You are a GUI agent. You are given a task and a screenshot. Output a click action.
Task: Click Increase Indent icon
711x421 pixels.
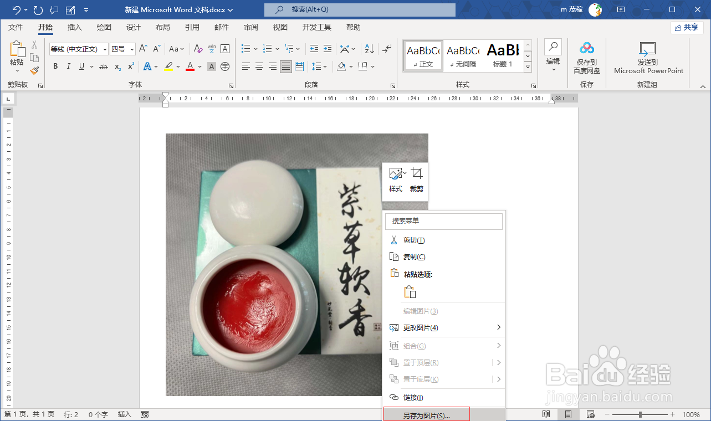click(328, 49)
